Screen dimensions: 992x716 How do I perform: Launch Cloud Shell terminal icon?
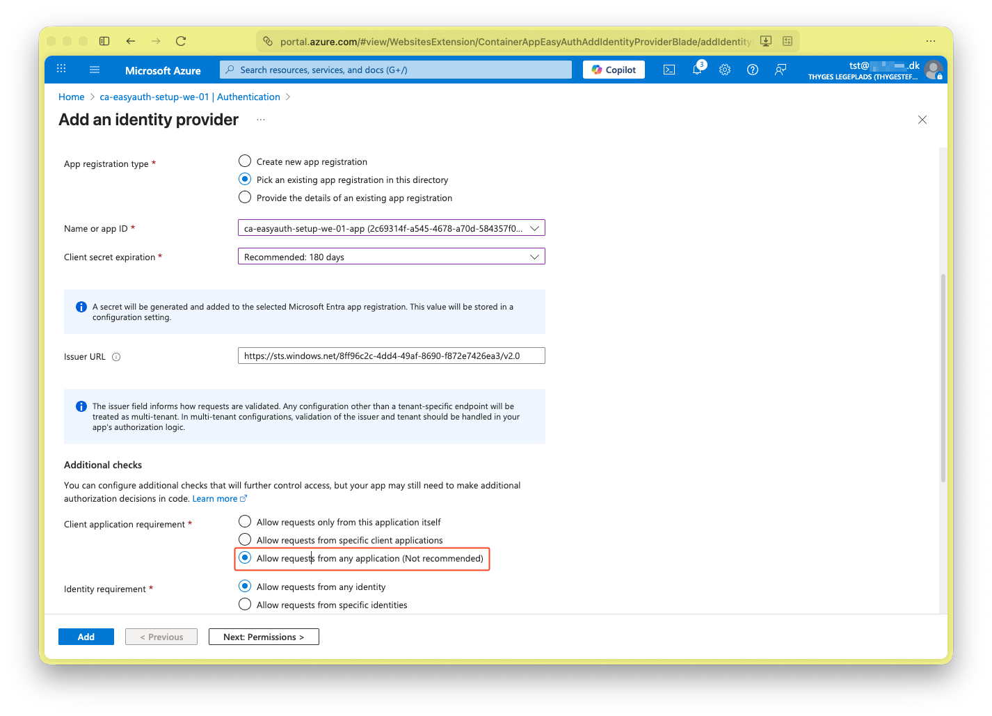(x=669, y=70)
